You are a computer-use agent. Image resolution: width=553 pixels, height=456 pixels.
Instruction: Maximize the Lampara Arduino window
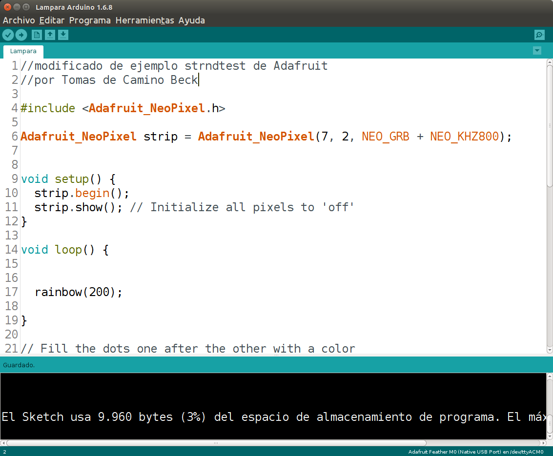(26, 7)
